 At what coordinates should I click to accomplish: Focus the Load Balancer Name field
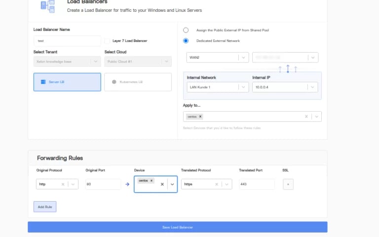point(67,41)
